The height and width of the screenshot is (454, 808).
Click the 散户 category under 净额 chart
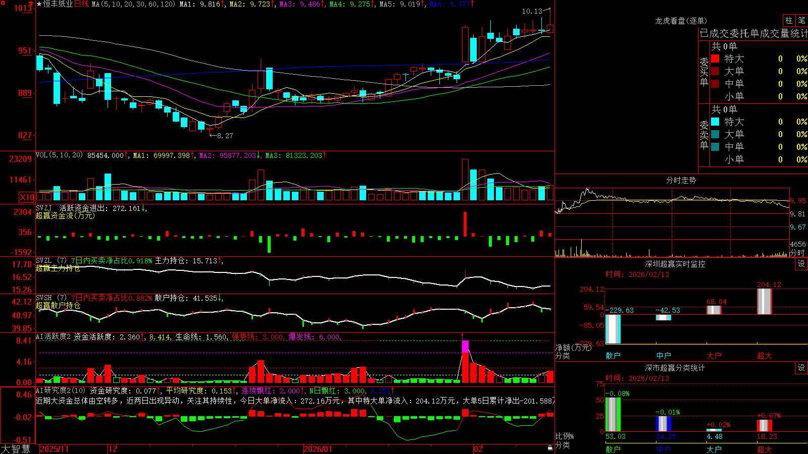[613, 356]
